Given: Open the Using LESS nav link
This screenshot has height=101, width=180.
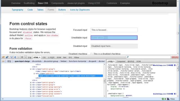Looking at the screenshot, I should pos(94,3).
